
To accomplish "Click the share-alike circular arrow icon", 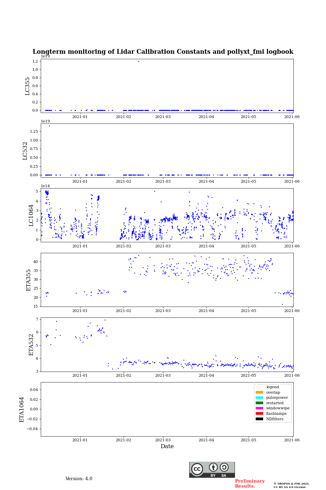I will [x=224, y=467].
